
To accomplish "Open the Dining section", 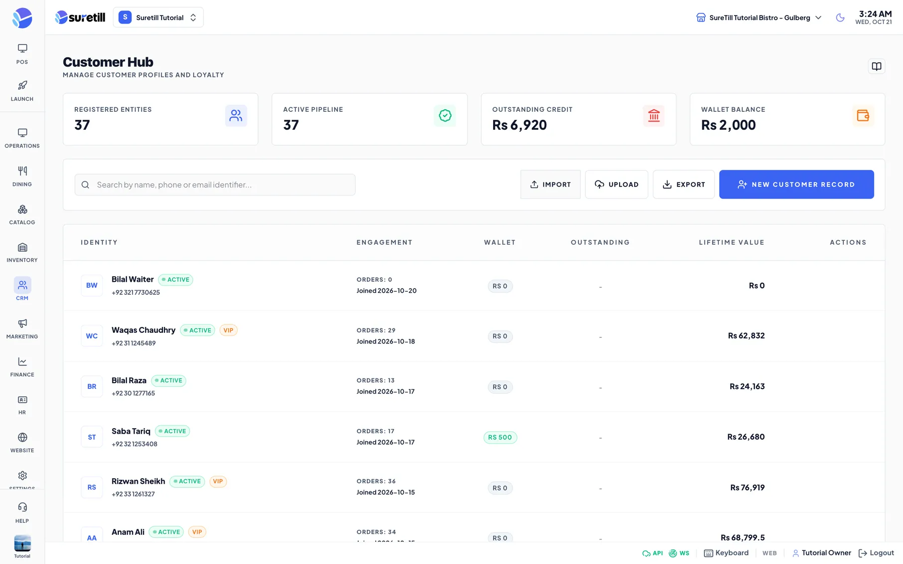I will [x=22, y=176].
